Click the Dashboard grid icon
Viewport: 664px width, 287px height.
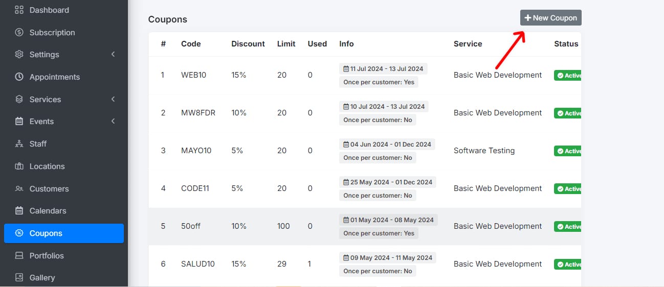click(19, 10)
